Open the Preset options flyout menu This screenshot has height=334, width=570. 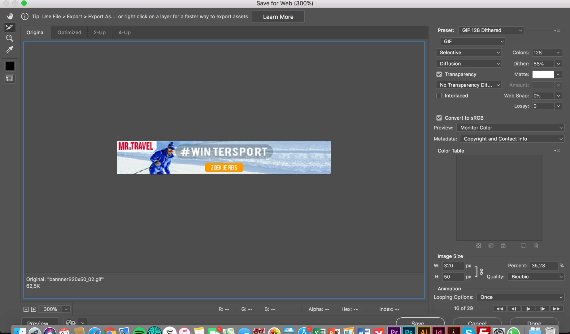coord(557,30)
